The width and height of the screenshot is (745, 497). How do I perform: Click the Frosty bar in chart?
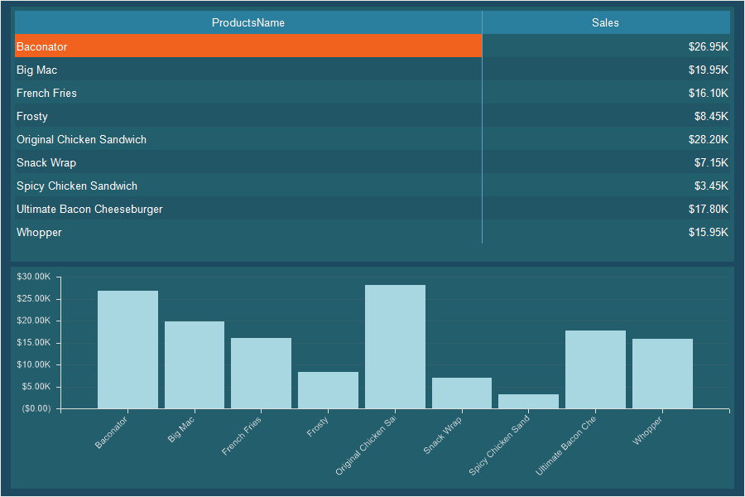click(328, 390)
